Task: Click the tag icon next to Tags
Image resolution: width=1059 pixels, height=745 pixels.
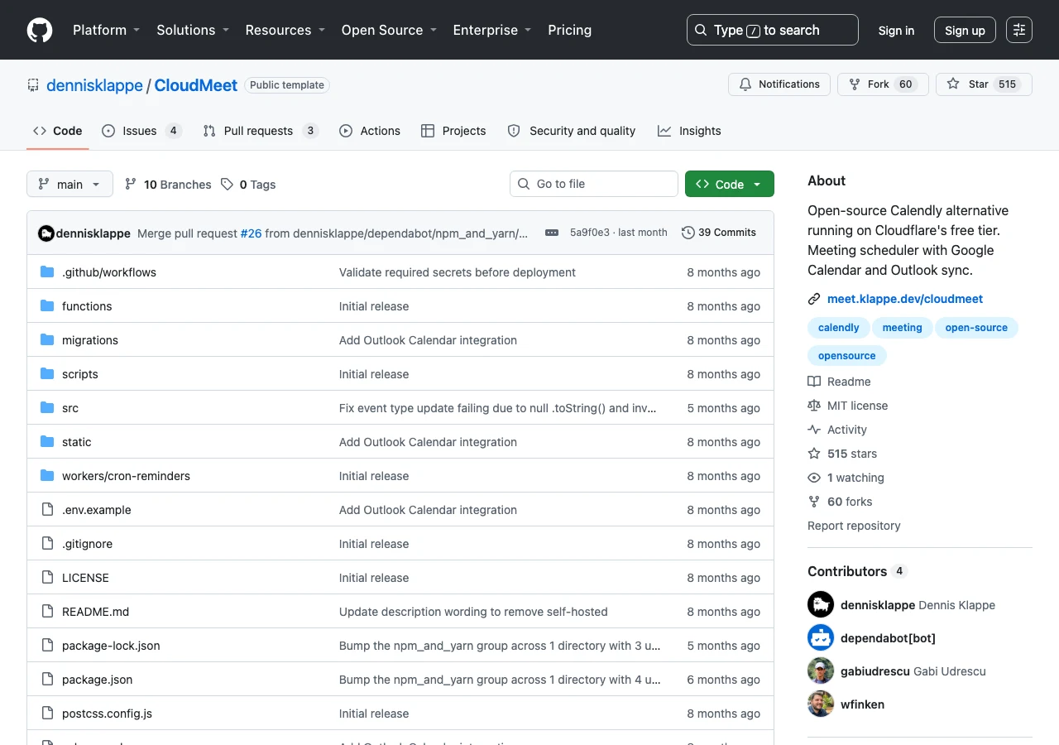Action: point(227,185)
